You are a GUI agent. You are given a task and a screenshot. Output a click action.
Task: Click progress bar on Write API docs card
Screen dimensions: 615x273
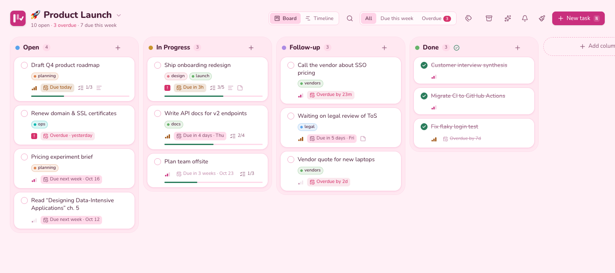[x=214, y=145]
